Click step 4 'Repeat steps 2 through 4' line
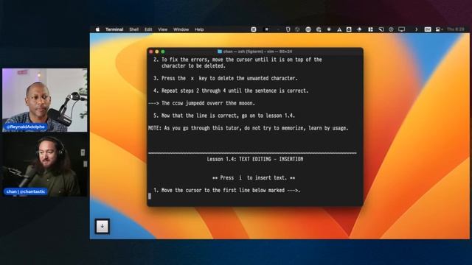Screen dimensions: 472x265 pyautogui.click(x=231, y=91)
